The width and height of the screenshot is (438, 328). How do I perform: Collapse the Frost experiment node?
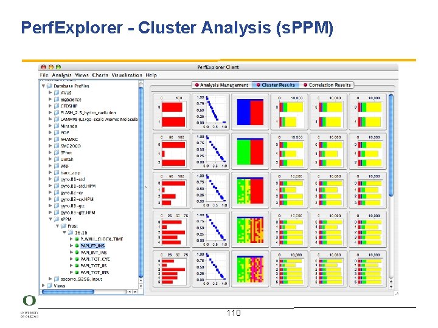click(57, 226)
